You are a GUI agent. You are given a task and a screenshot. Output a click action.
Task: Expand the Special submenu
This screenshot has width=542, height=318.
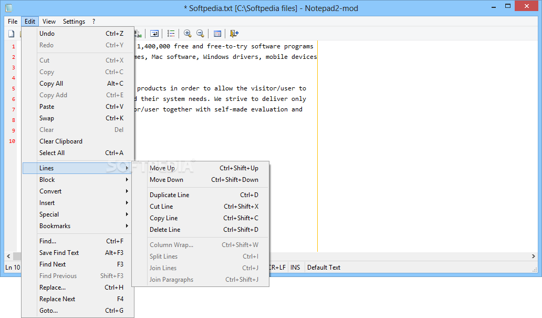point(78,214)
